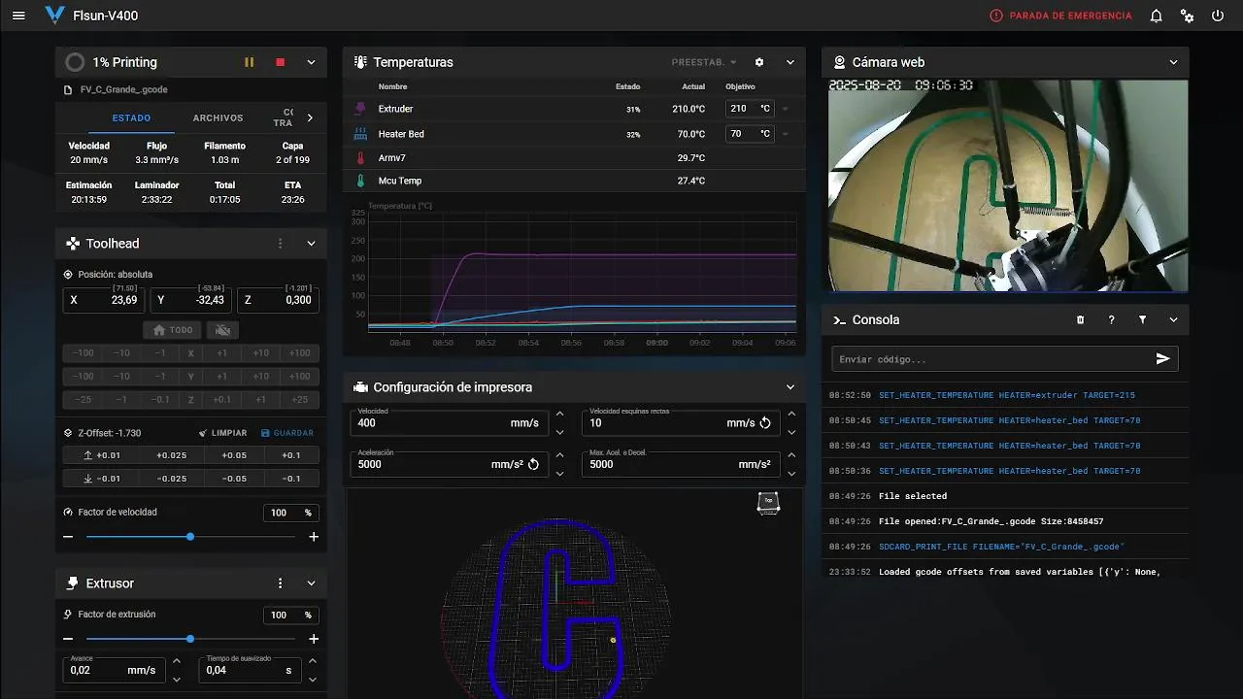
Task: Adjust the extrusion factor slider
Action: (x=190, y=639)
